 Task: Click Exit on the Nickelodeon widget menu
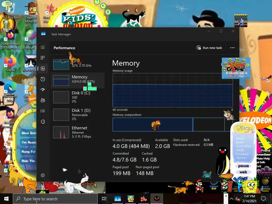[259, 166]
